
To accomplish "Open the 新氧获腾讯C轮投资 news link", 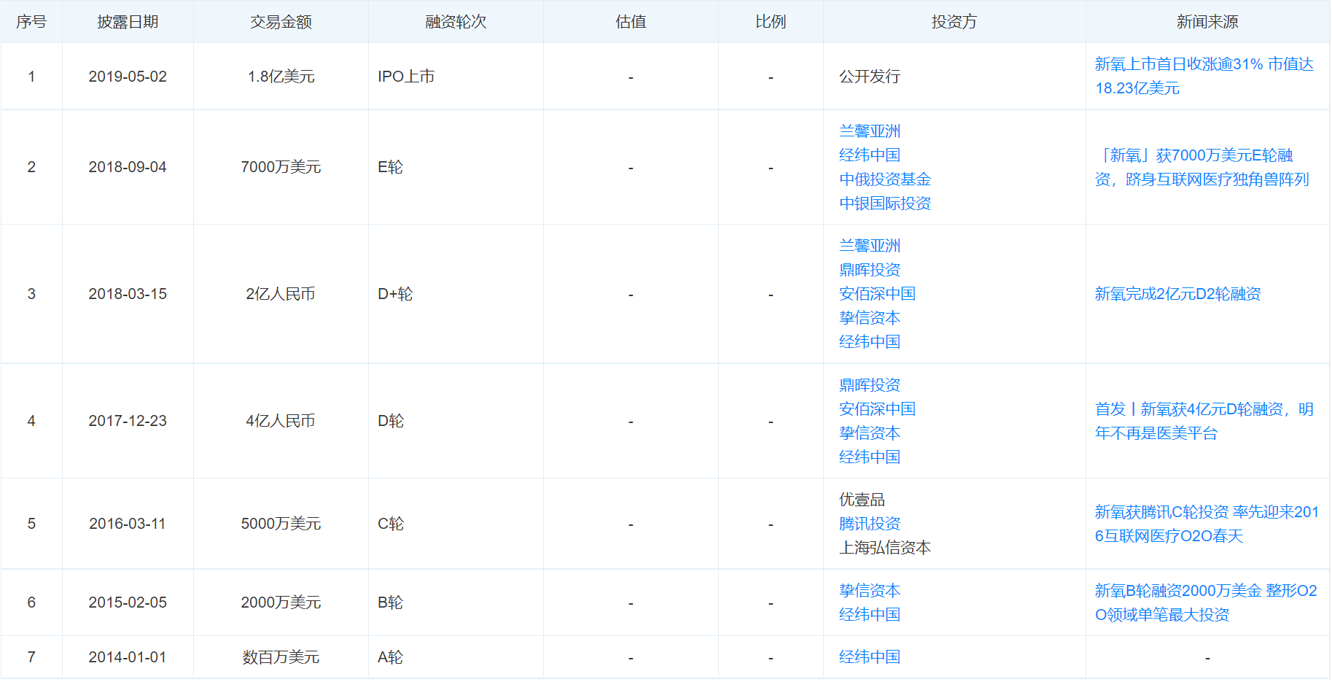I will [x=1207, y=524].
